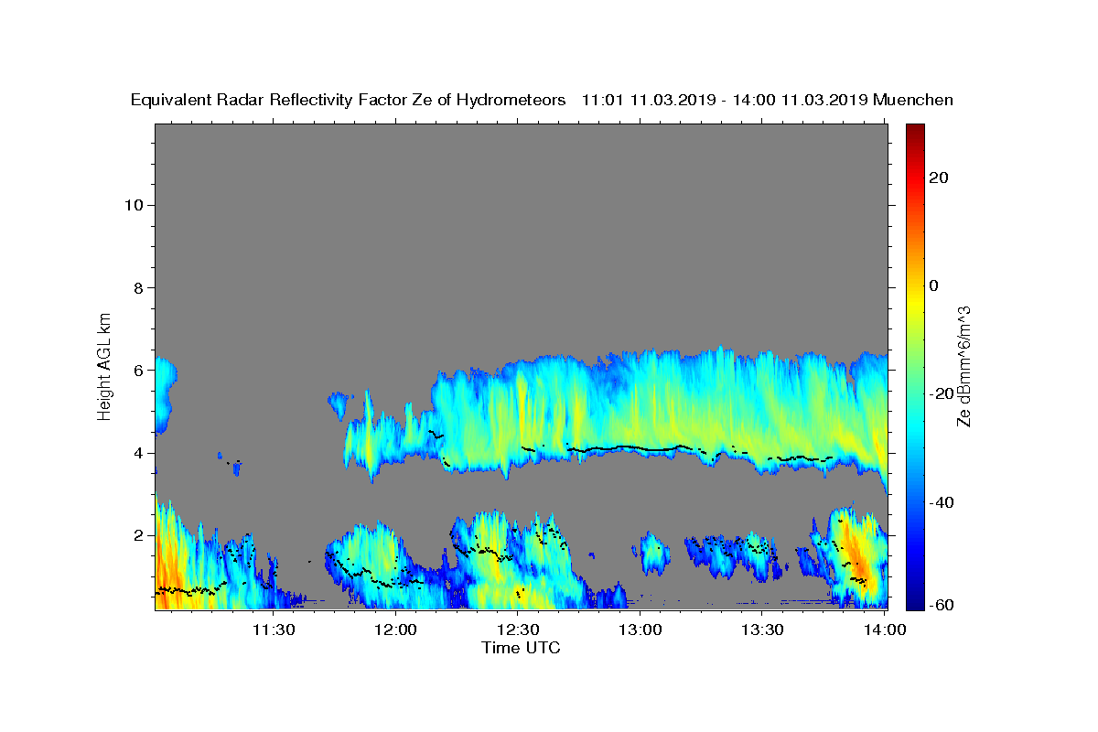Click the height axis '2' tick label
This screenshot has width=1098, height=732.
[x=138, y=535]
